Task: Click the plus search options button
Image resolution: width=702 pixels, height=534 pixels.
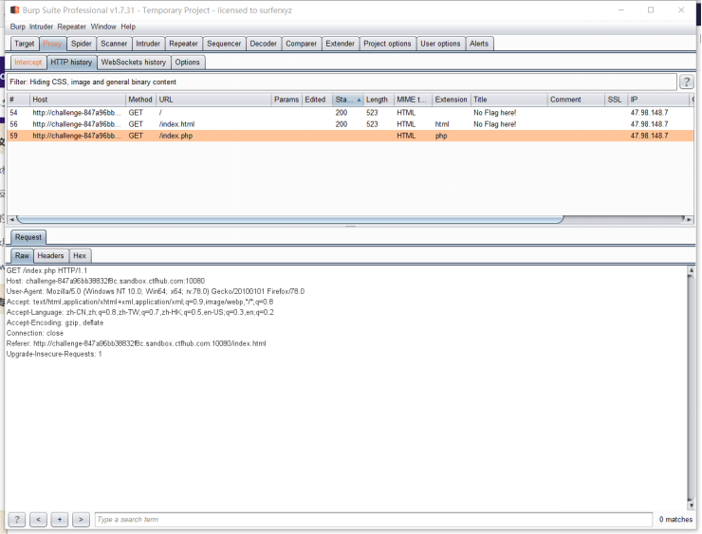Action: point(59,519)
